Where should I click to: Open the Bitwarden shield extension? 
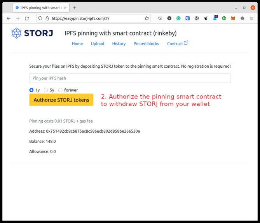coord(187,18)
